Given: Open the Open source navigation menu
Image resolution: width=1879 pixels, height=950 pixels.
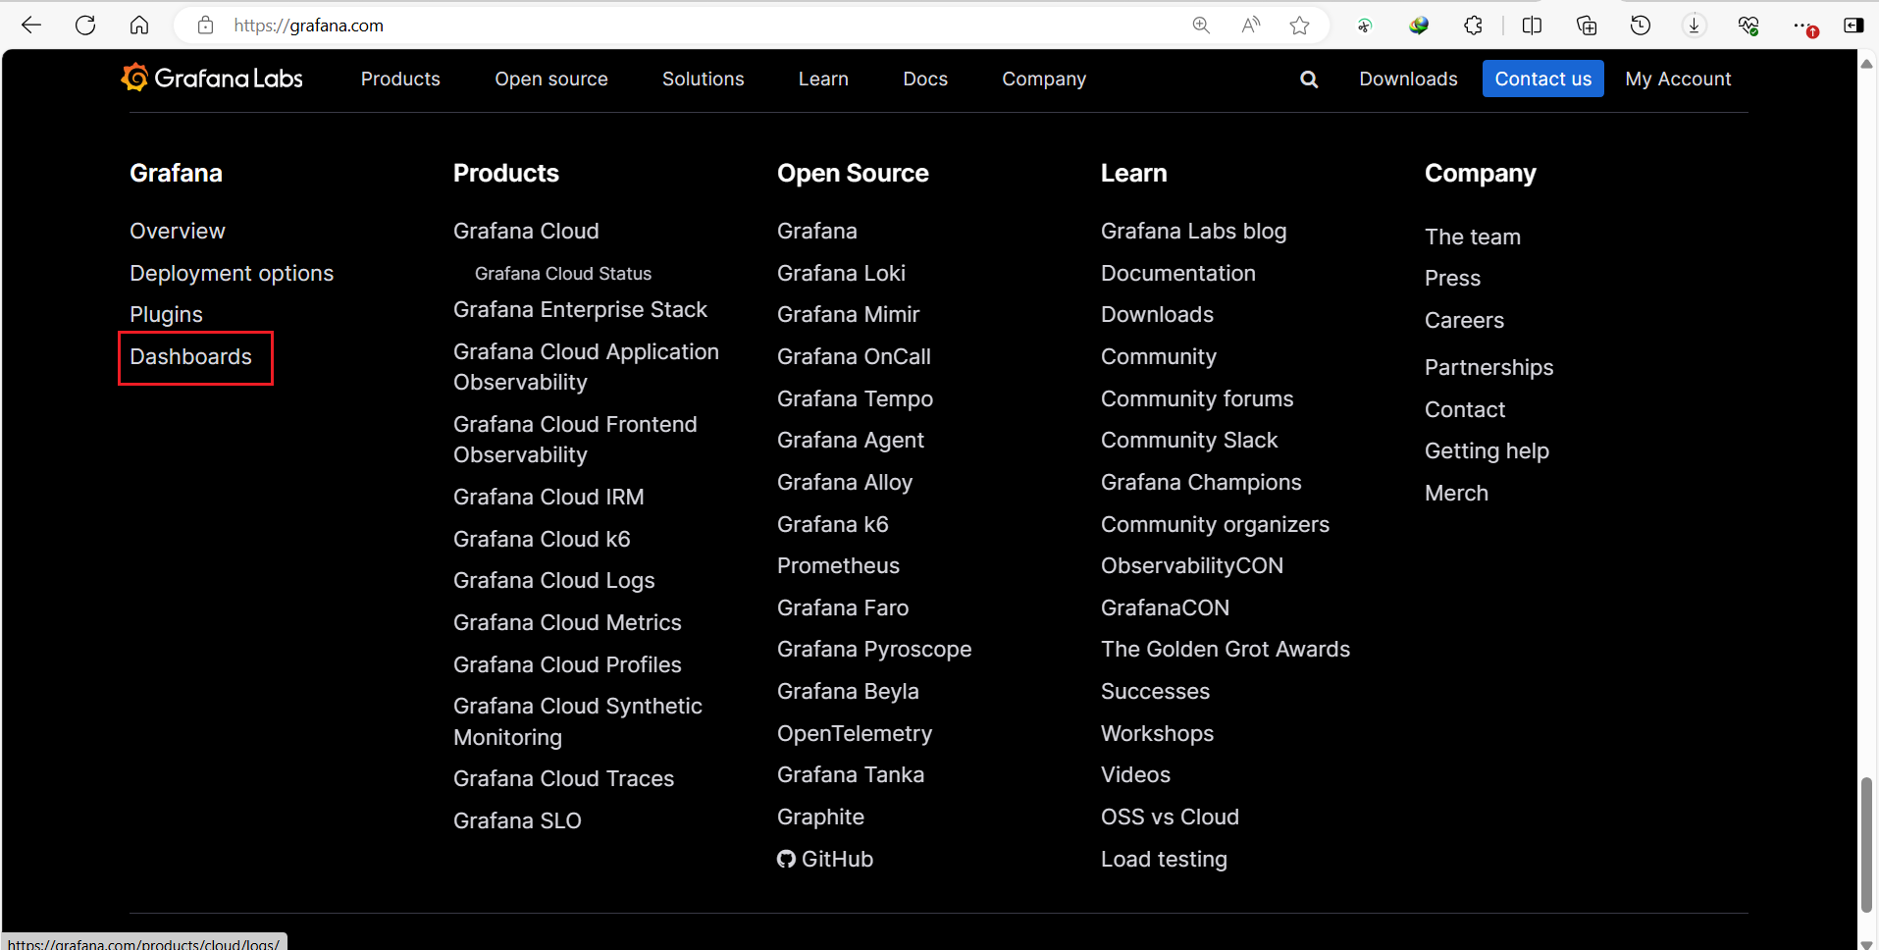Looking at the screenshot, I should click(551, 79).
